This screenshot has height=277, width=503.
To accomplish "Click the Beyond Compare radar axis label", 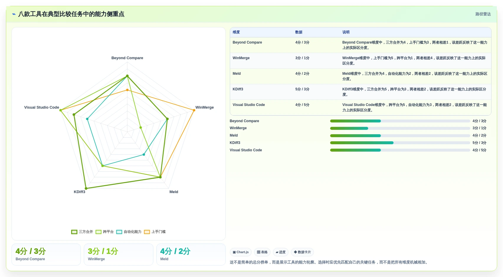I will coord(127,58).
